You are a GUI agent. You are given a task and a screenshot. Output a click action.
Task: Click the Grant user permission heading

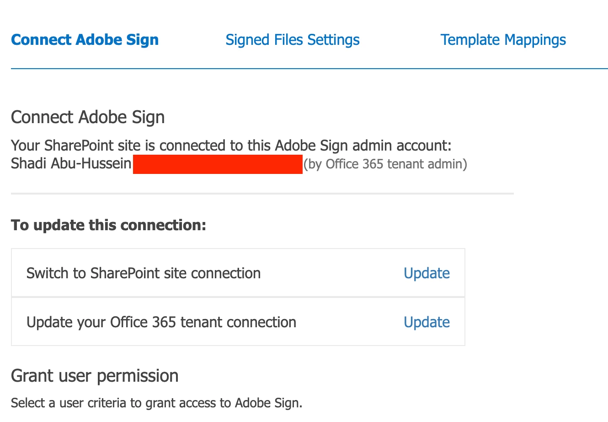95,376
